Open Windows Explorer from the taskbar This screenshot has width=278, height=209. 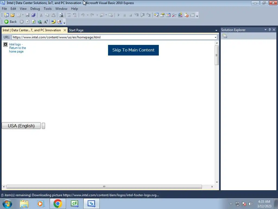[24, 204]
